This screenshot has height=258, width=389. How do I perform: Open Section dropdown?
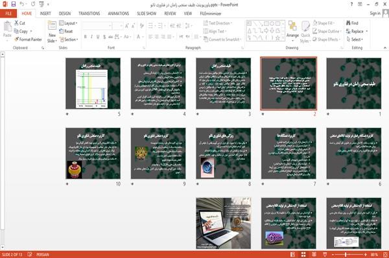point(69,39)
